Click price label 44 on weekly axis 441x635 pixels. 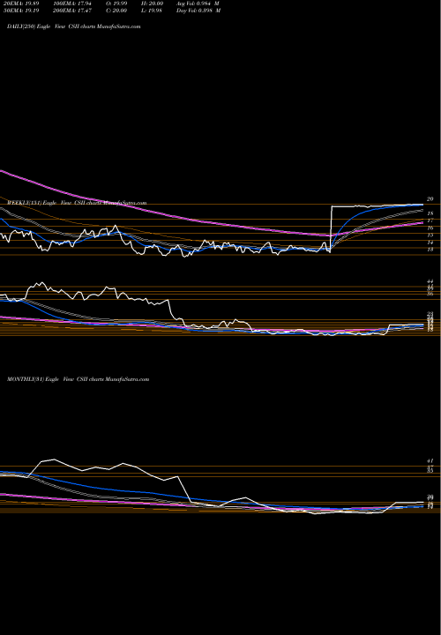pyautogui.click(x=430, y=281)
